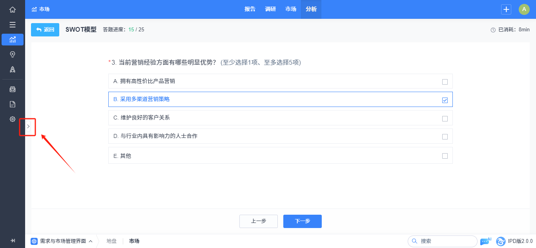
Task: Open the home icon in sidebar
Action: click(13, 9)
